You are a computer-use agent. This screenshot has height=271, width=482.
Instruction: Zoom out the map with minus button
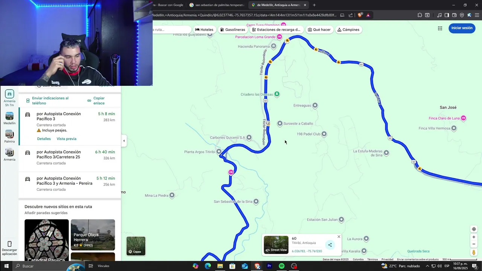474,244
